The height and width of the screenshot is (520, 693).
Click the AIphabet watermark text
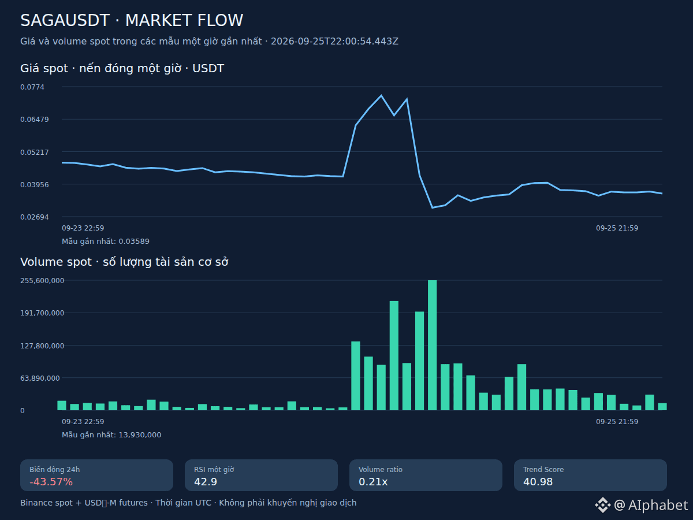651,505
